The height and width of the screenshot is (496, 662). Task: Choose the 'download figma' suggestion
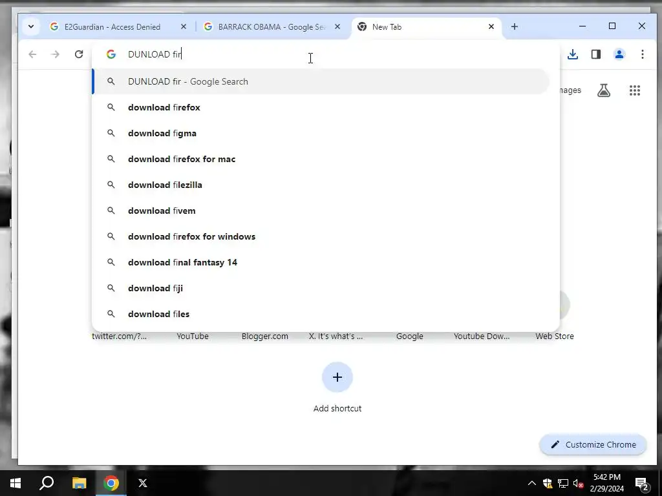[321, 133]
